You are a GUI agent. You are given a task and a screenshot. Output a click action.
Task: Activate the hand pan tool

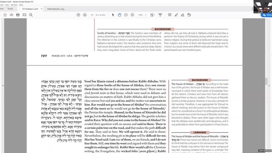[119, 15]
